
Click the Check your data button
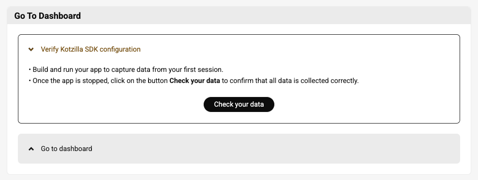click(239, 104)
